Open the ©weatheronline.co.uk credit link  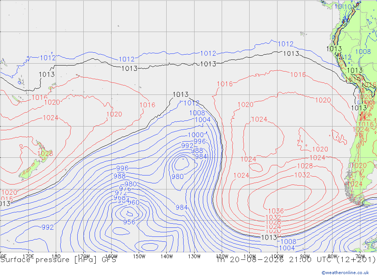pyautogui.click(x=345, y=273)
